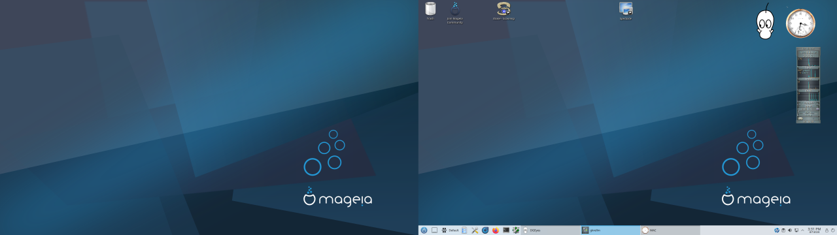Viewport: 837px width, 235px height.
Task: Launch the blue swirl browser icon in the taskbar
Action: point(485,230)
